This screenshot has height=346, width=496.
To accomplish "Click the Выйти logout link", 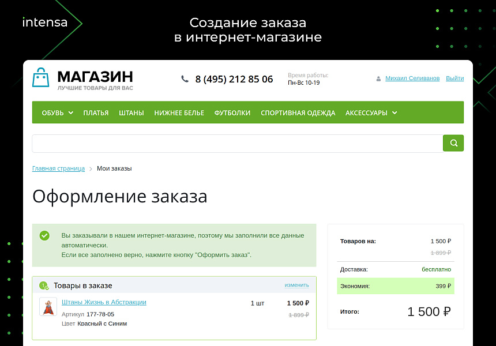I will click(x=454, y=78).
